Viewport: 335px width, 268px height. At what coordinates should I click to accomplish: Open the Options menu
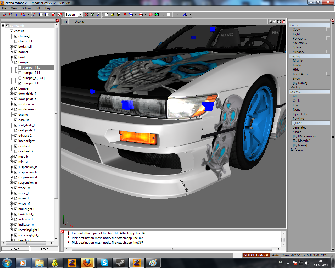26,8
